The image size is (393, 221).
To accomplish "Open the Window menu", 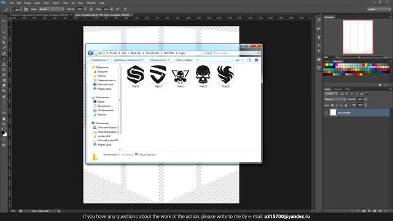I will 91,2.
